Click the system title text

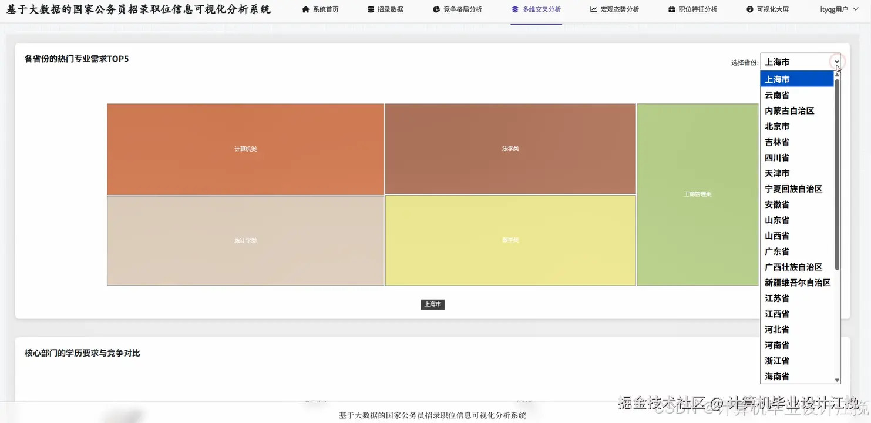139,9
